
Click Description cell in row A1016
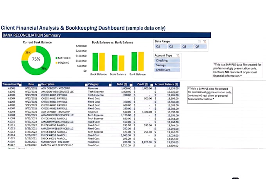[55, 142]
